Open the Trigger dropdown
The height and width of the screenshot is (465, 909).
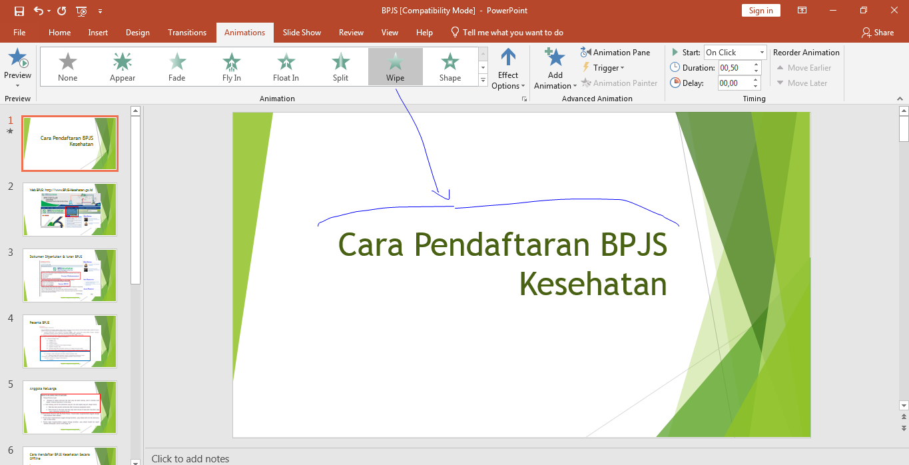coord(603,67)
